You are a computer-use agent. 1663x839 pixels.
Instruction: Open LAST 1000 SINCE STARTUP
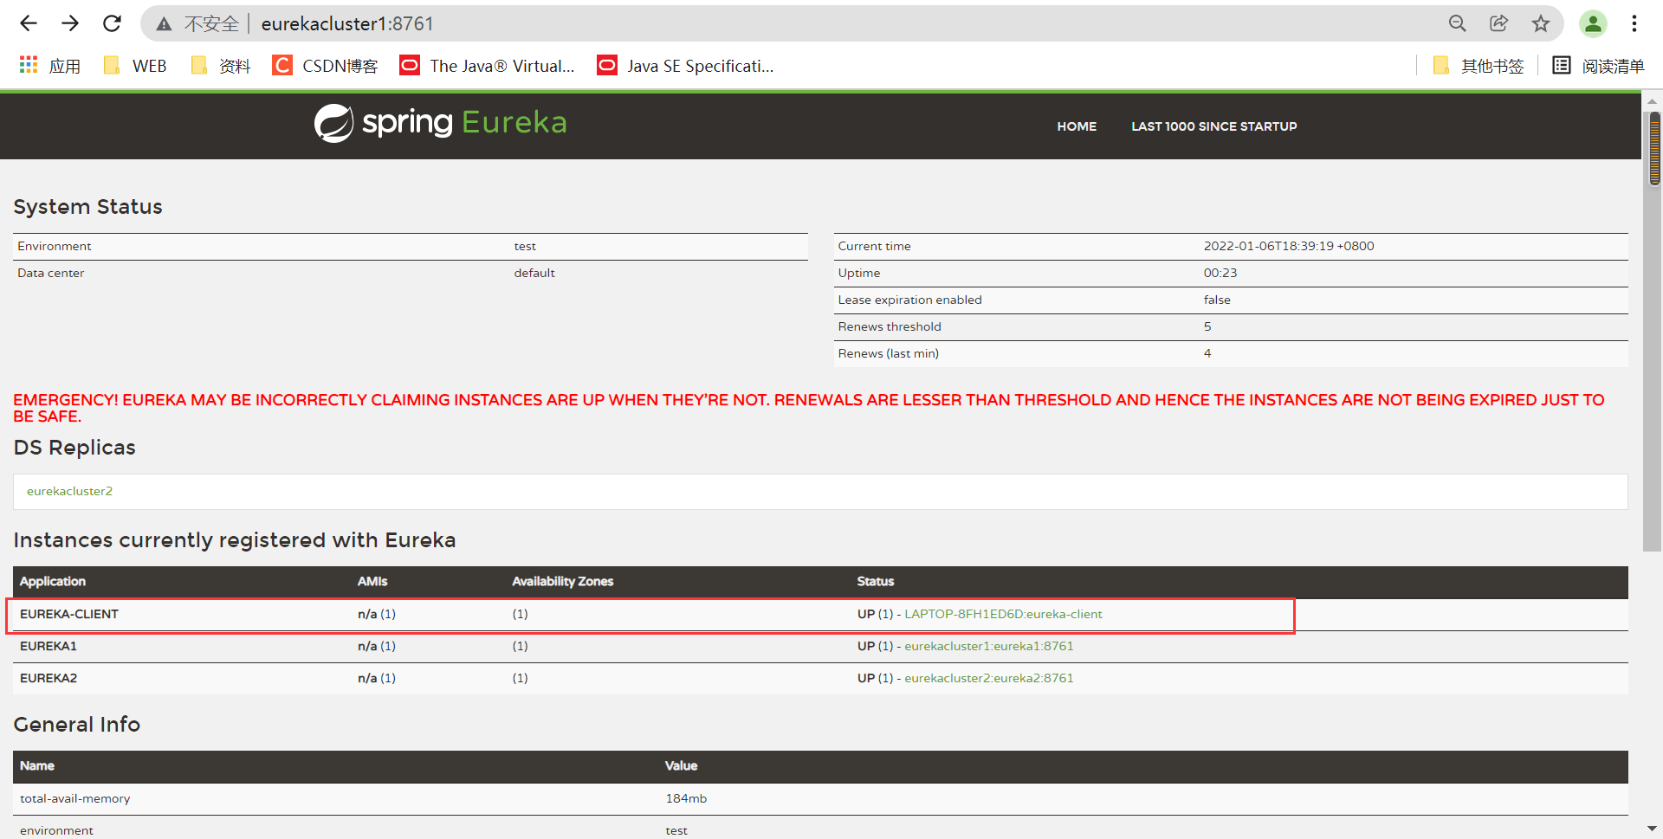(x=1213, y=126)
